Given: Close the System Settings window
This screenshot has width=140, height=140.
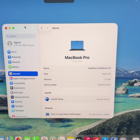Looking at the screenshot, I should click(6, 28).
